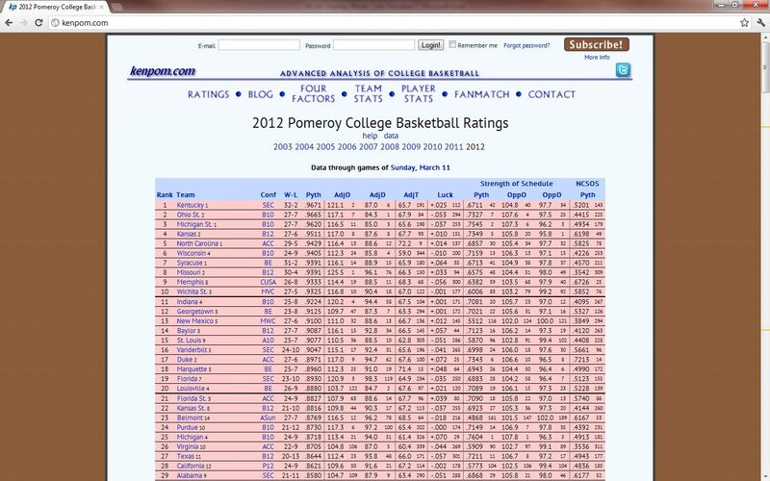The width and height of the screenshot is (770, 481).
Task: Sort by the AdjO column header
Action: 343,195
